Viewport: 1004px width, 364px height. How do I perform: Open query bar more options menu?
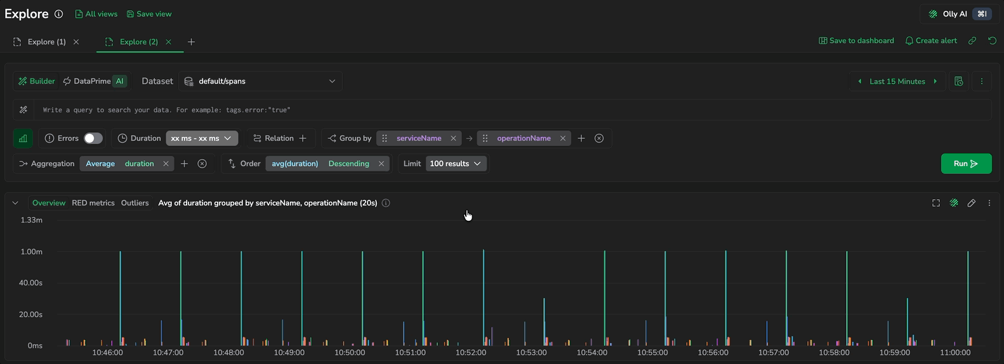[x=982, y=81]
